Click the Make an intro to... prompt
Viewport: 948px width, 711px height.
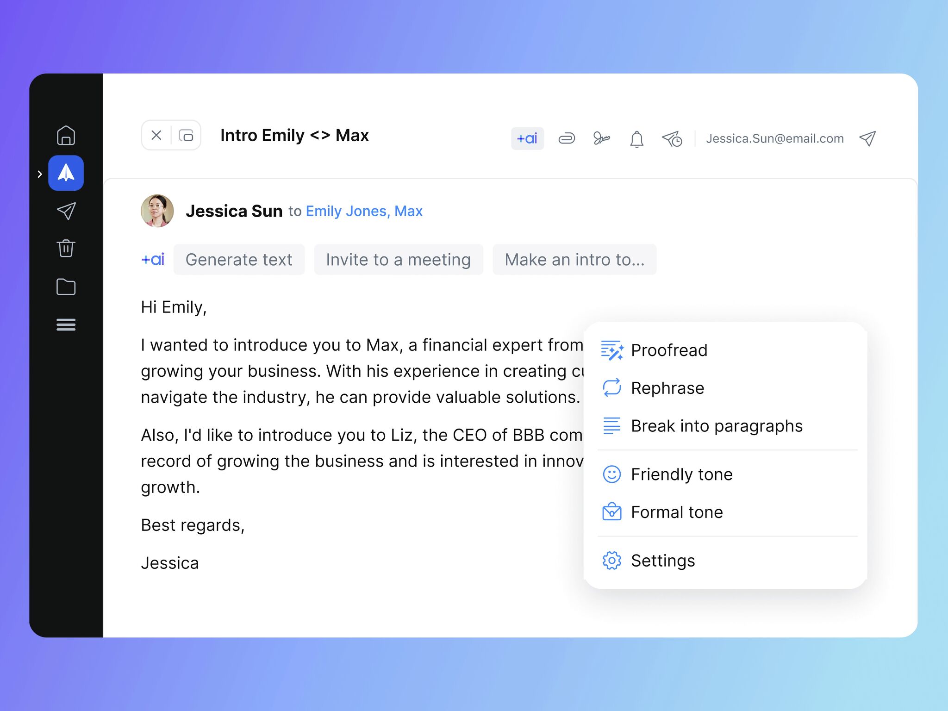(575, 259)
